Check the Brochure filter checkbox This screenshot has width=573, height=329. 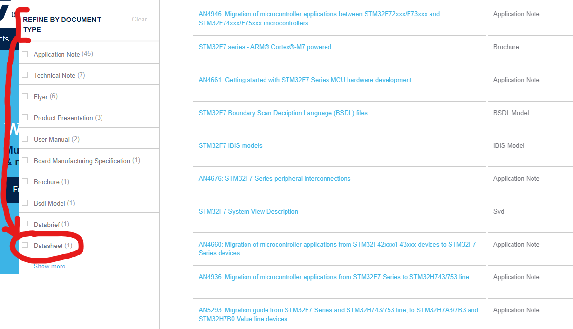coord(25,181)
